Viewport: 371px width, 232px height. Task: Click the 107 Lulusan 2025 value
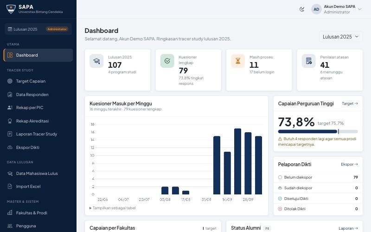[x=115, y=65]
